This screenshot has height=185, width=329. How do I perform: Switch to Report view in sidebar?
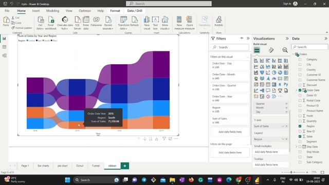pos(4,39)
